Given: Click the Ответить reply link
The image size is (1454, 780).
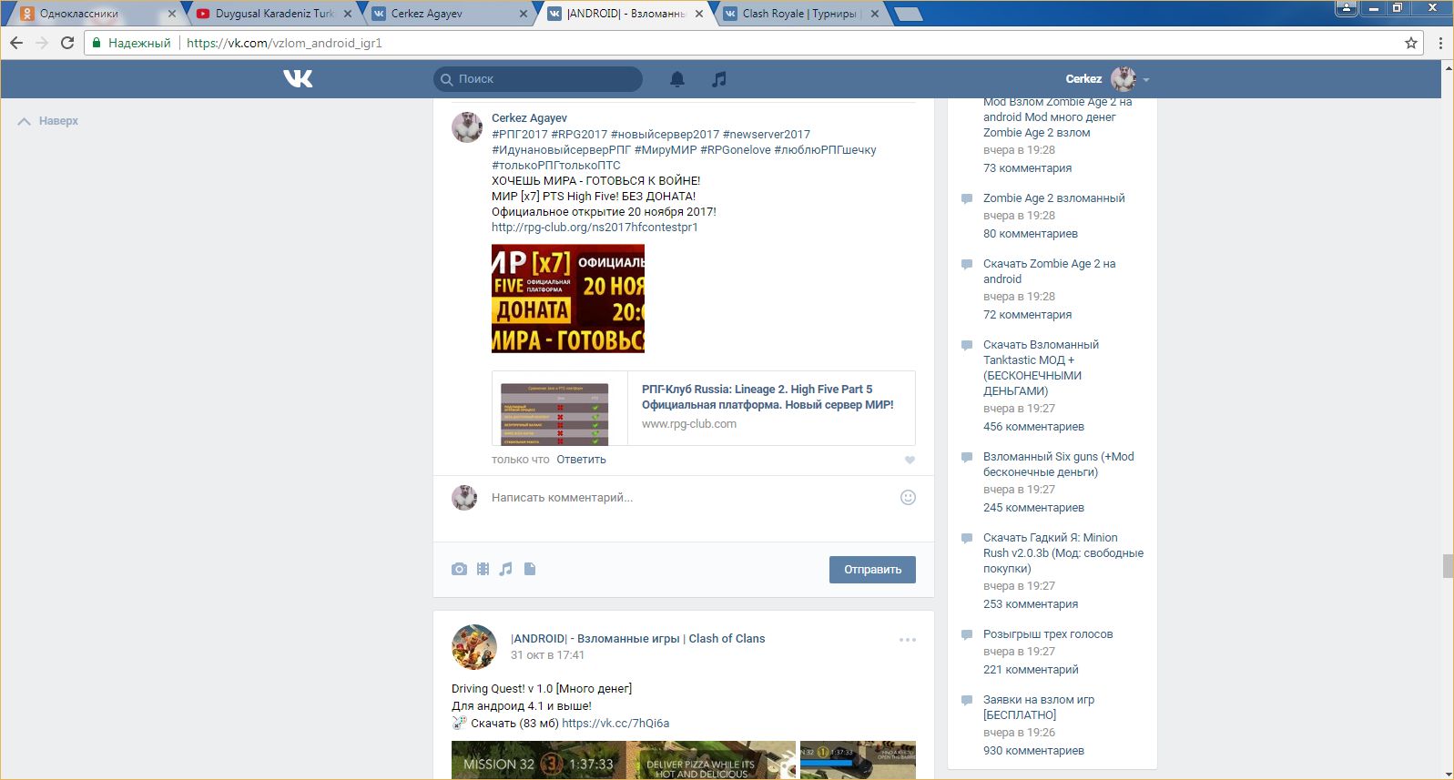Looking at the screenshot, I should [x=581, y=460].
